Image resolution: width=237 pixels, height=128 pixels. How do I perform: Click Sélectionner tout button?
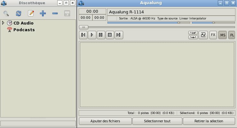157,121
